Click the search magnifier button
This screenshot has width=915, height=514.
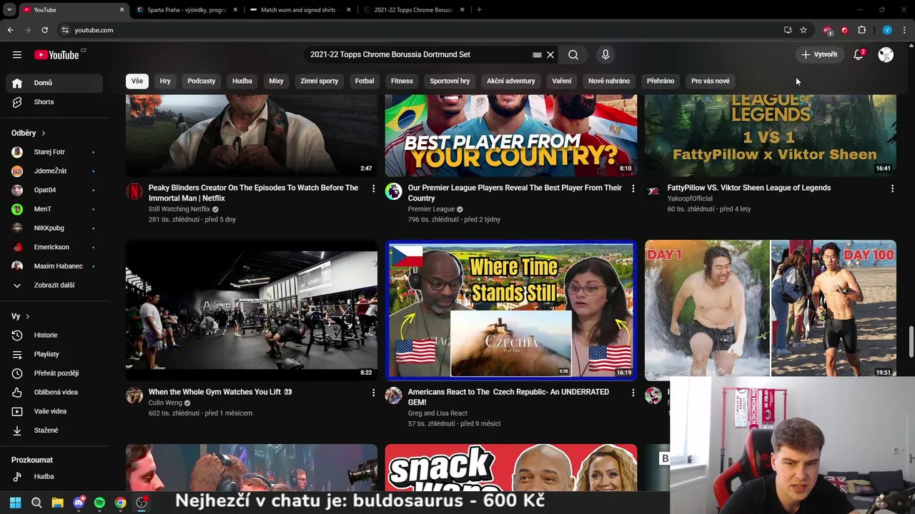(573, 54)
